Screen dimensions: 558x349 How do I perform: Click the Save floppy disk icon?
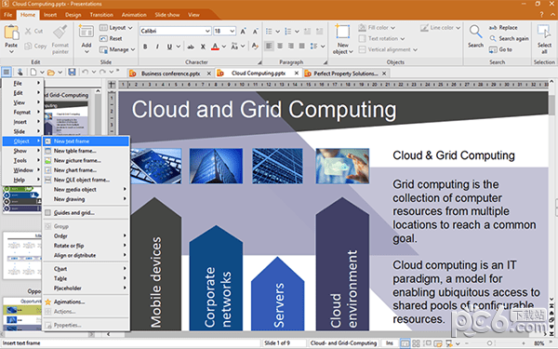pos(72,73)
